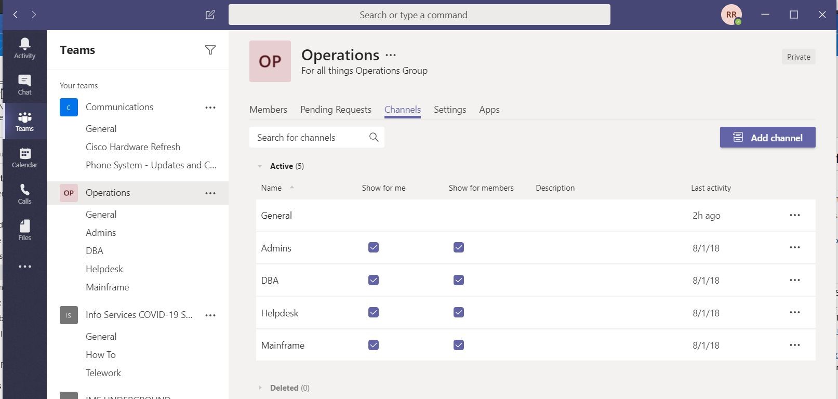This screenshot has height=399, width=838.
Task: Open the DBA channel in the sidebar
Action: click(x=95, y=251)
